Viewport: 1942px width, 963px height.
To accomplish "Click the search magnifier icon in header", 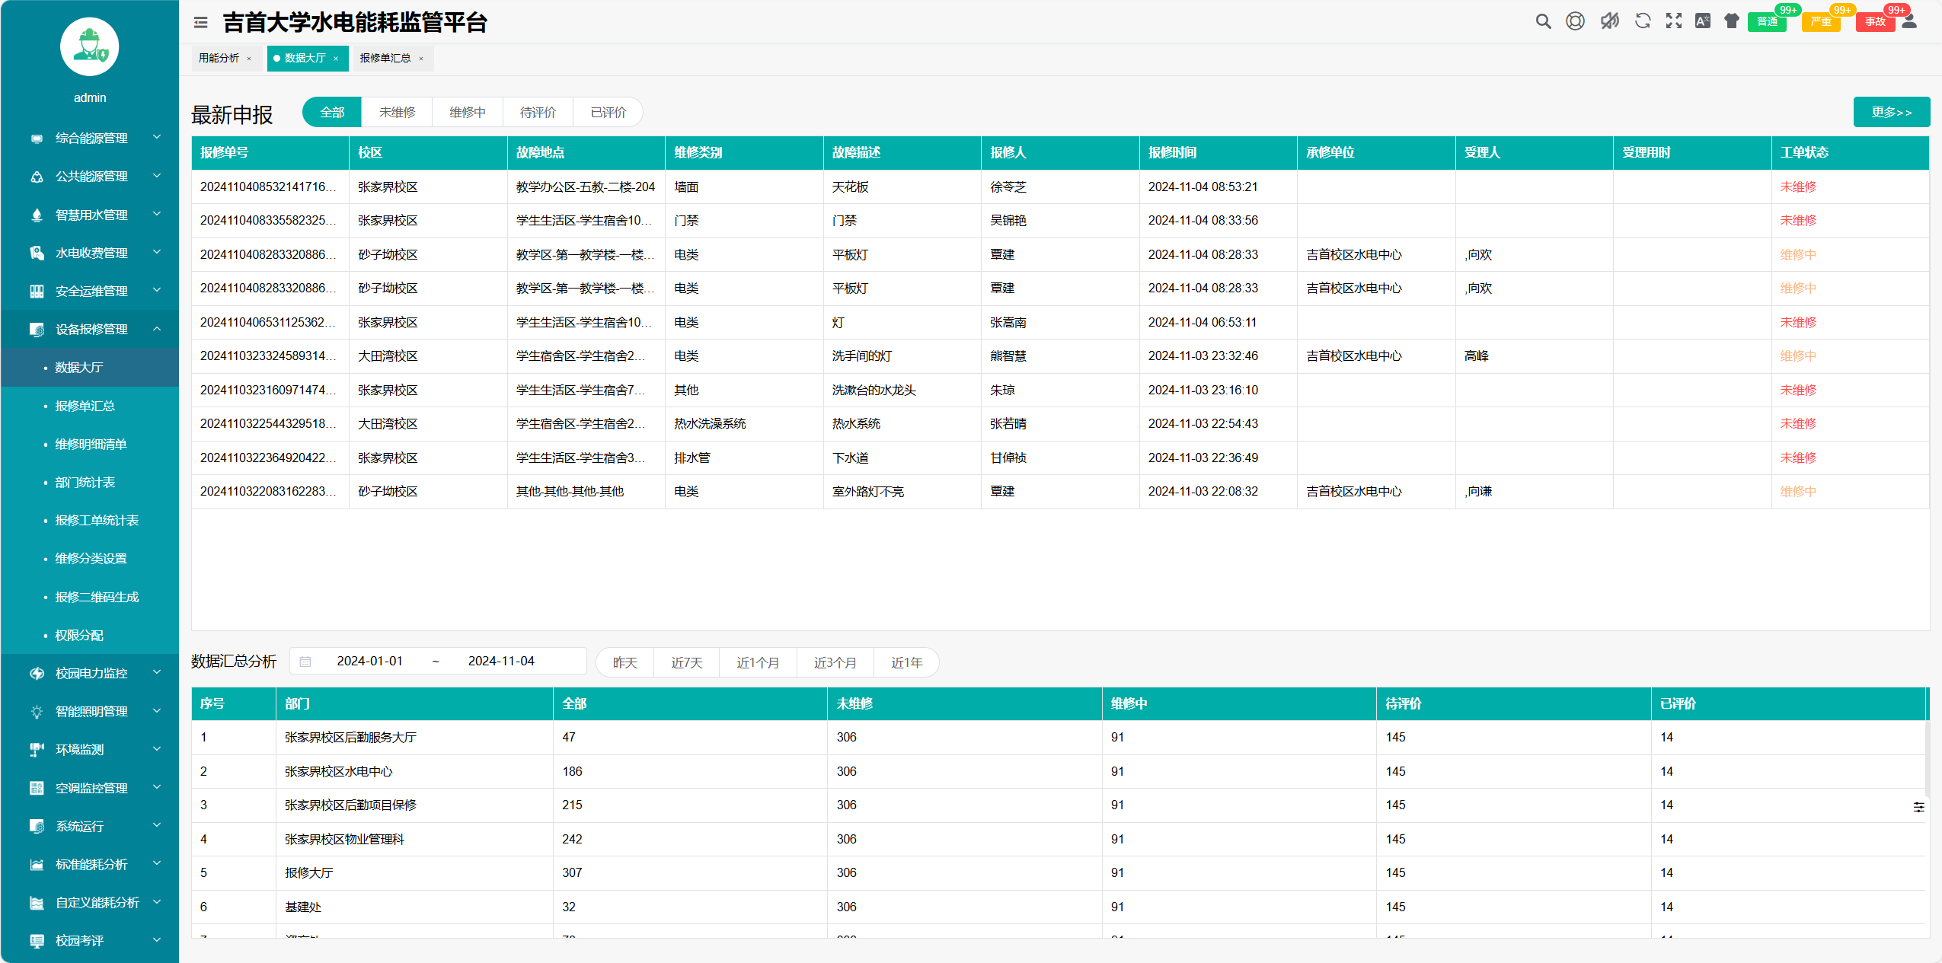I will (x=1543, y=21).
